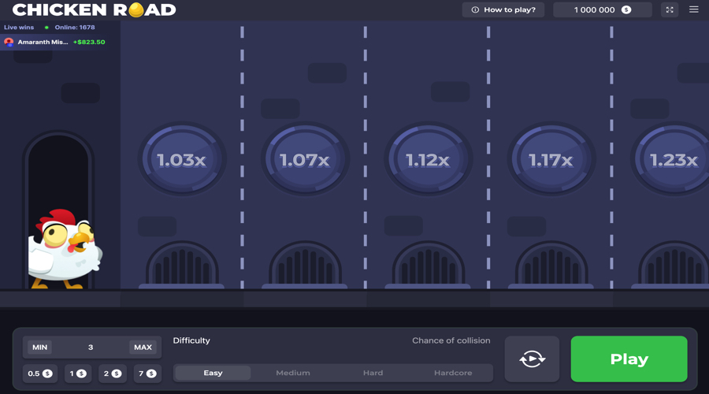Set bet to MIN
This screenshot has height=394, width=709.
(40, 347)
